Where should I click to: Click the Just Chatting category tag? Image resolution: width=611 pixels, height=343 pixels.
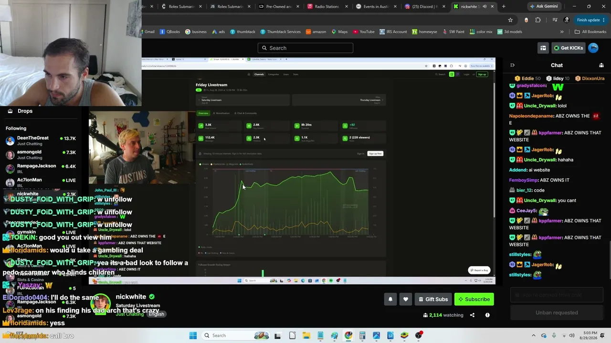pos(129,314)
